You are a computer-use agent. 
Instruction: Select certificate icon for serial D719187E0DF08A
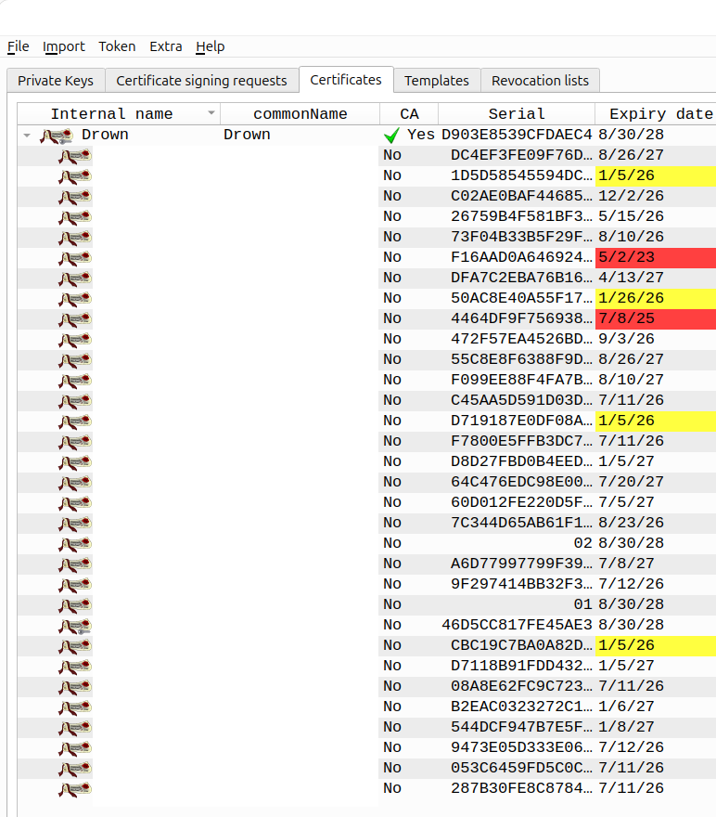tap(75, 421)
